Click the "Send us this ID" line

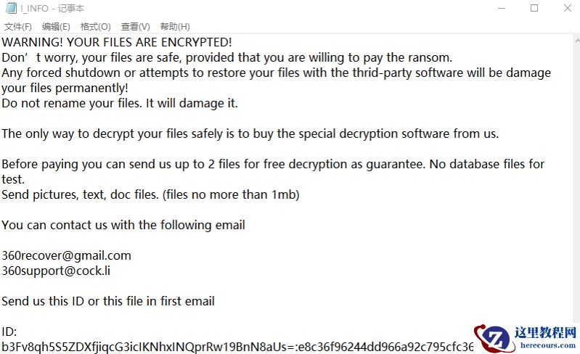pyautogui.click(x=108, y=301)
